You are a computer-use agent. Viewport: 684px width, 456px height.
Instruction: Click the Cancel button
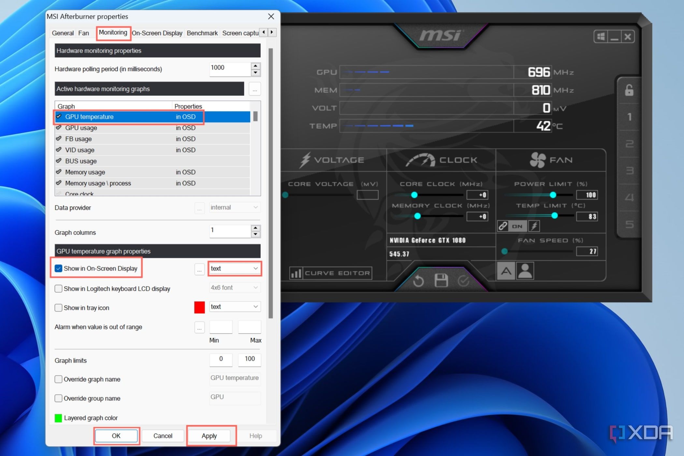click(163, 436)
